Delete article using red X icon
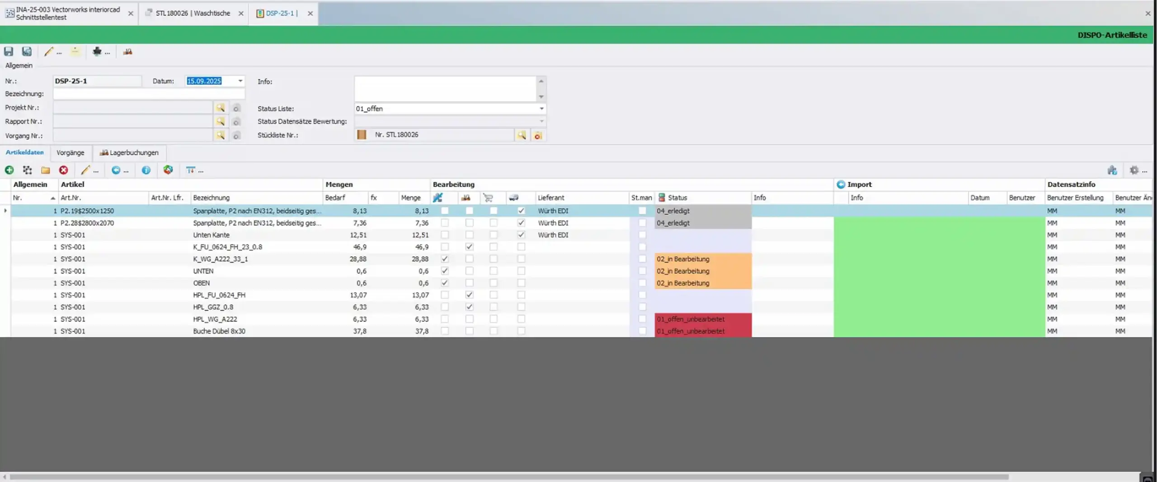 63,170
